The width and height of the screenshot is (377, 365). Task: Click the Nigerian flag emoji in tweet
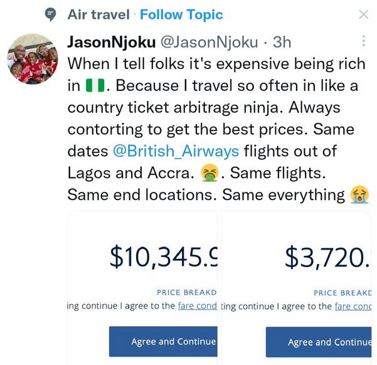(x=93, y=86)
